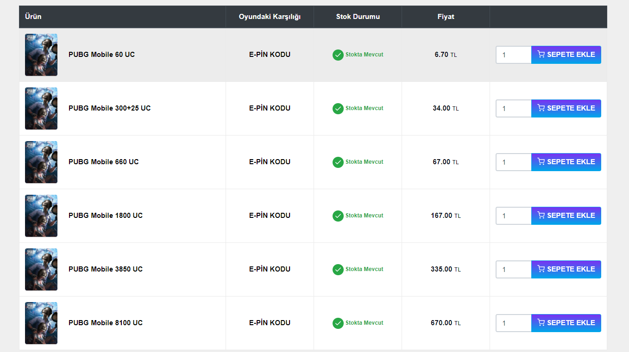Screen dimensions: 629x352
Task: Click the 67.00 TL price
Action: click(x=446, y=162)
